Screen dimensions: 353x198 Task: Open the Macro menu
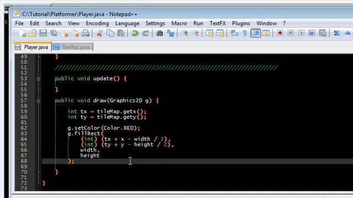point(179,23)
